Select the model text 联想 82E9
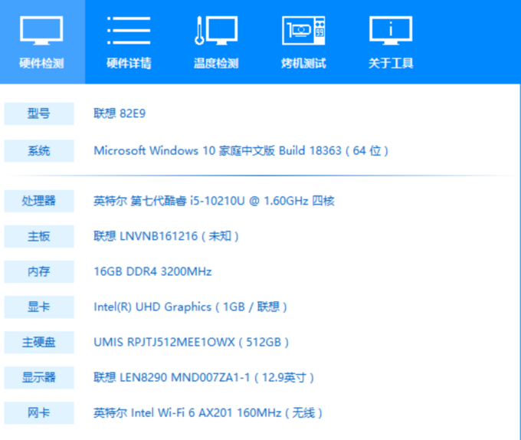Image resolution: width=521 pixels, height=440 pixels. [x=120, y=113]
